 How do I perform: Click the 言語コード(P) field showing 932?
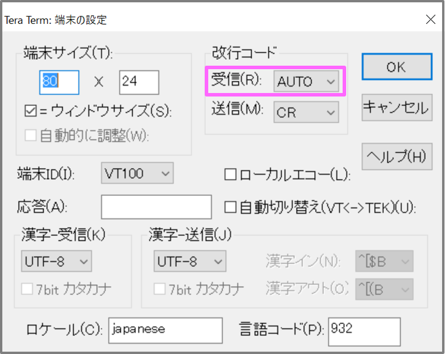click(364, 332)
